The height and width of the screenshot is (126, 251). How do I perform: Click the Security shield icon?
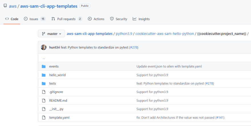112,19
